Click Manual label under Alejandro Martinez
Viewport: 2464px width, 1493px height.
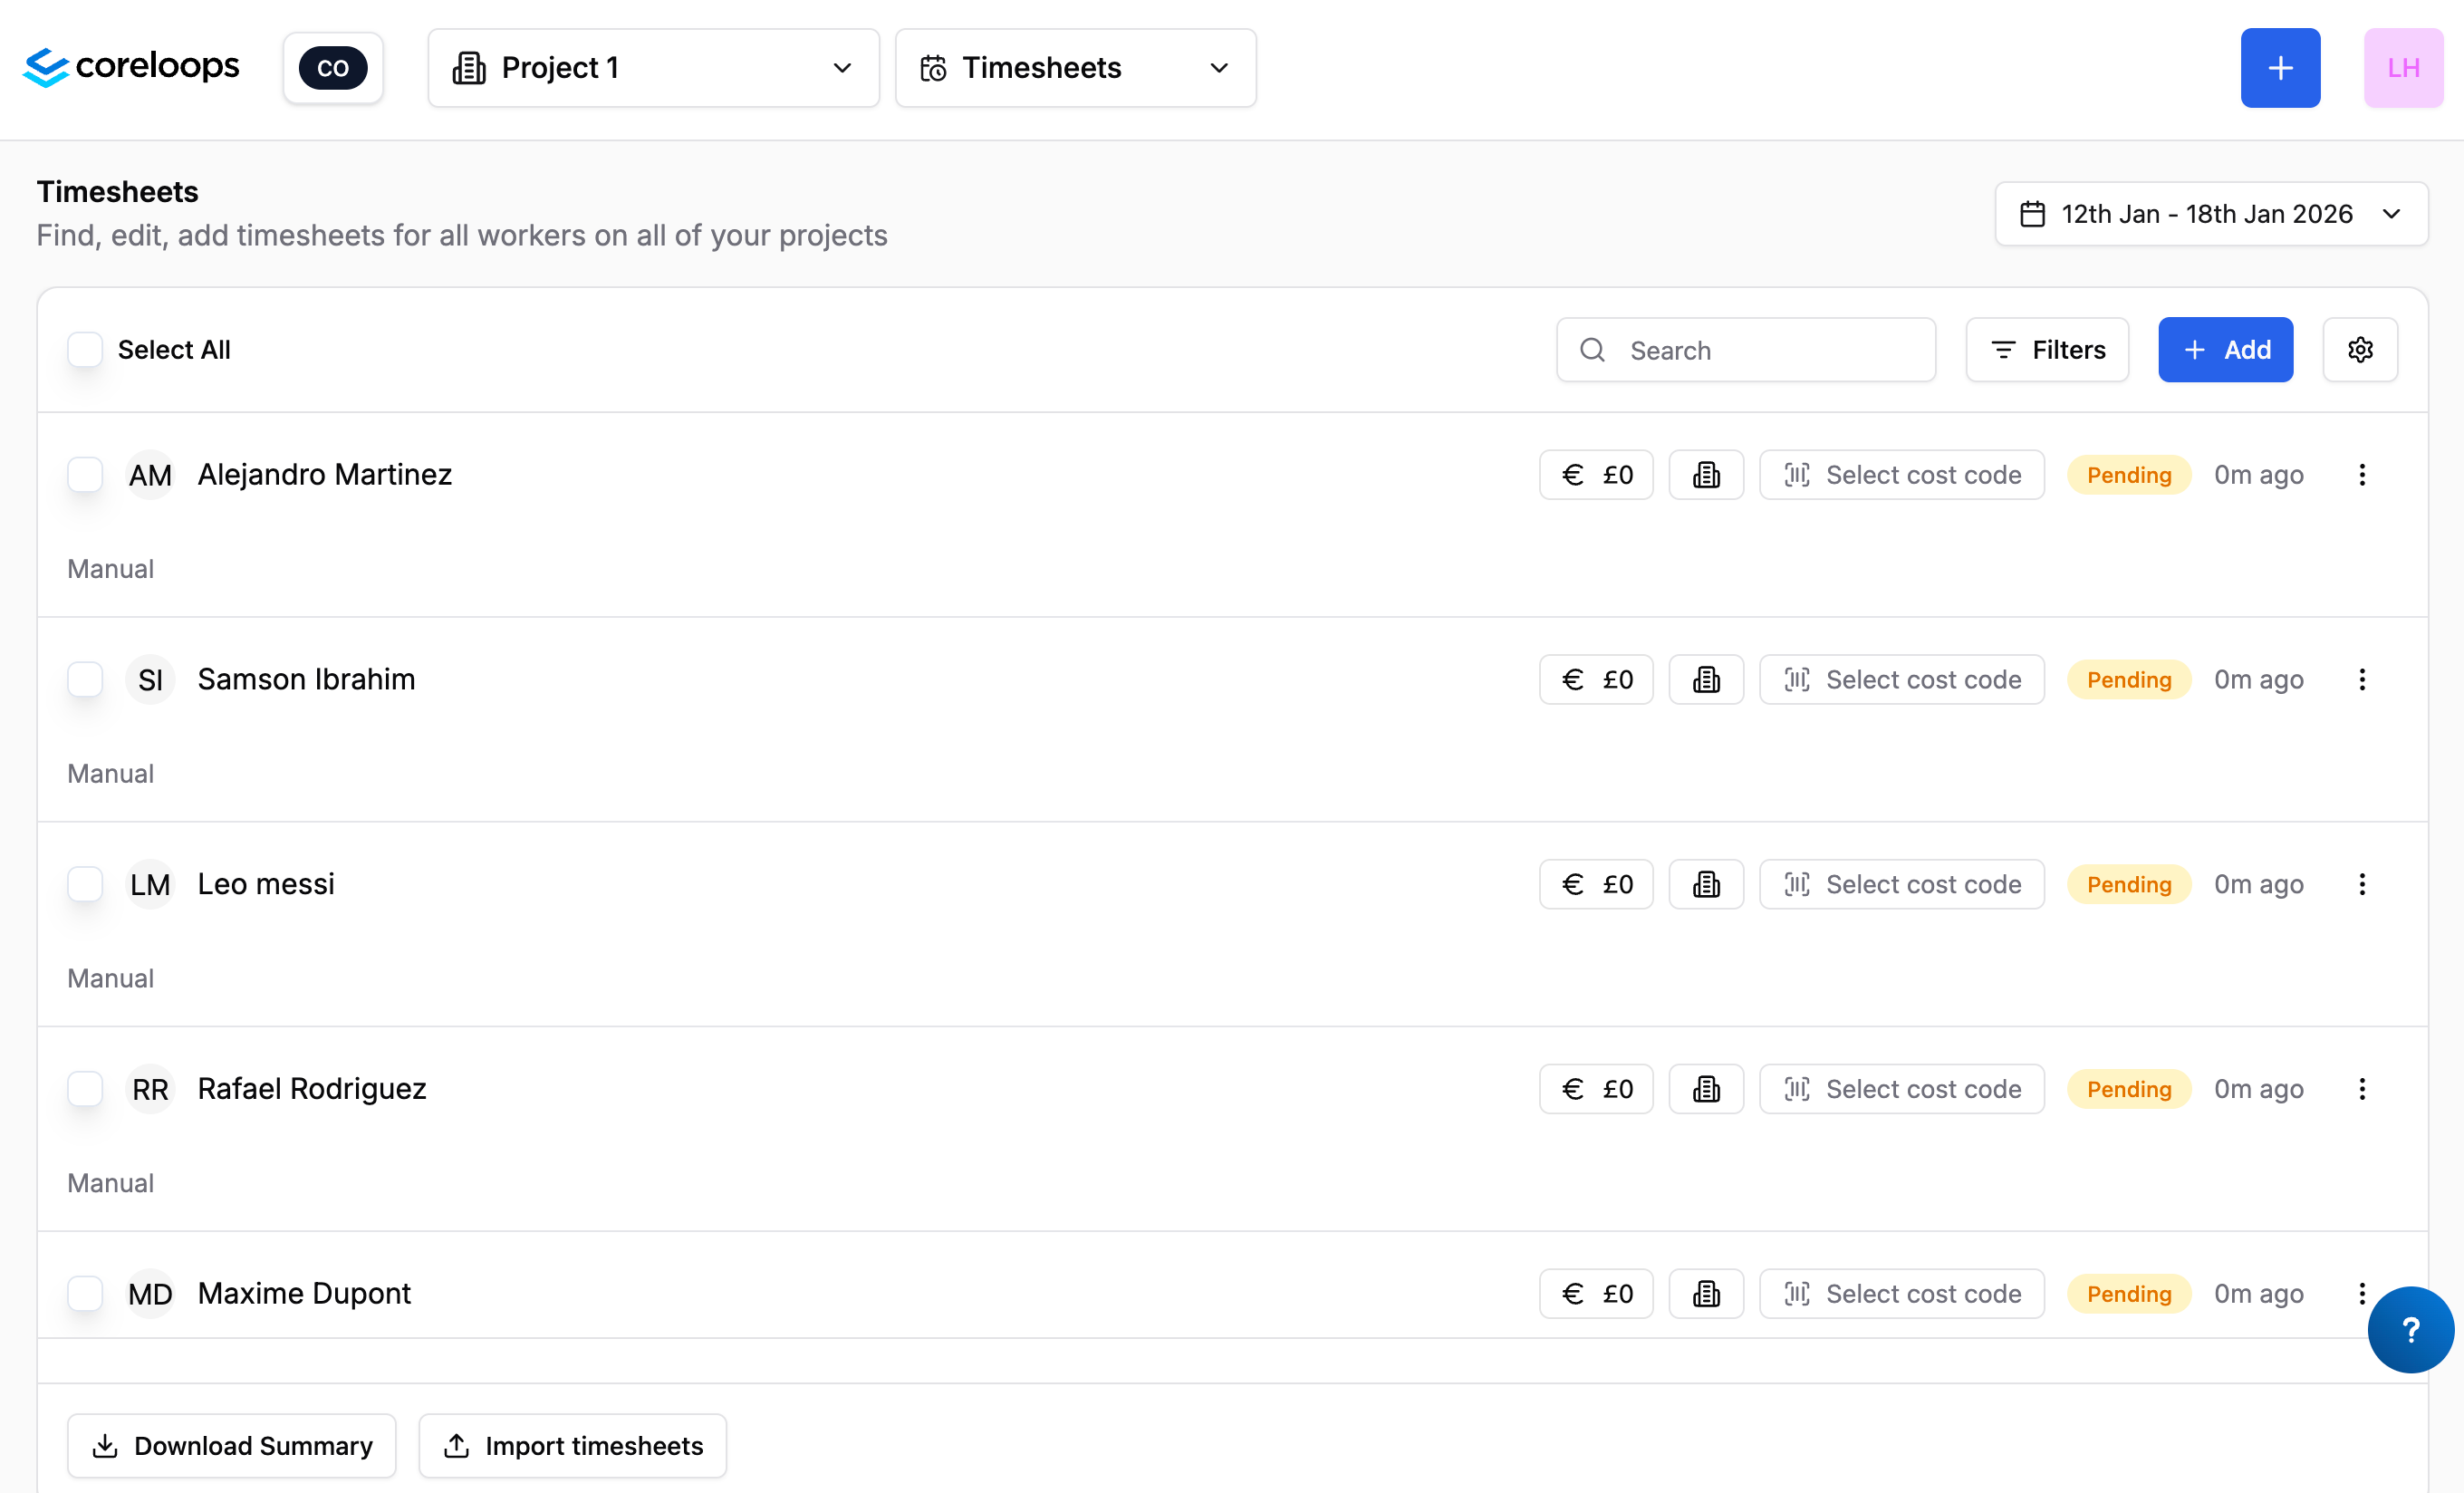click(x=110, y=569)
